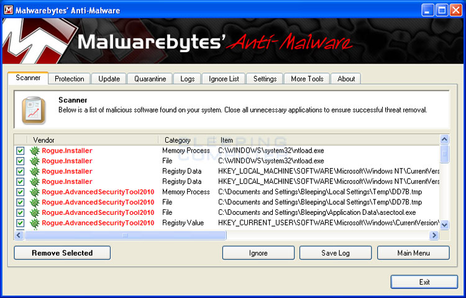Click the Malwarebytes title bar app icon
This screenshot has height=298, width=466.
pos(8,11)
